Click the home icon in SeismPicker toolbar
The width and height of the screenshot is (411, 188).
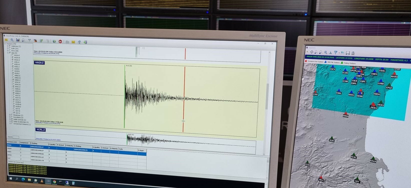(79, 42)
